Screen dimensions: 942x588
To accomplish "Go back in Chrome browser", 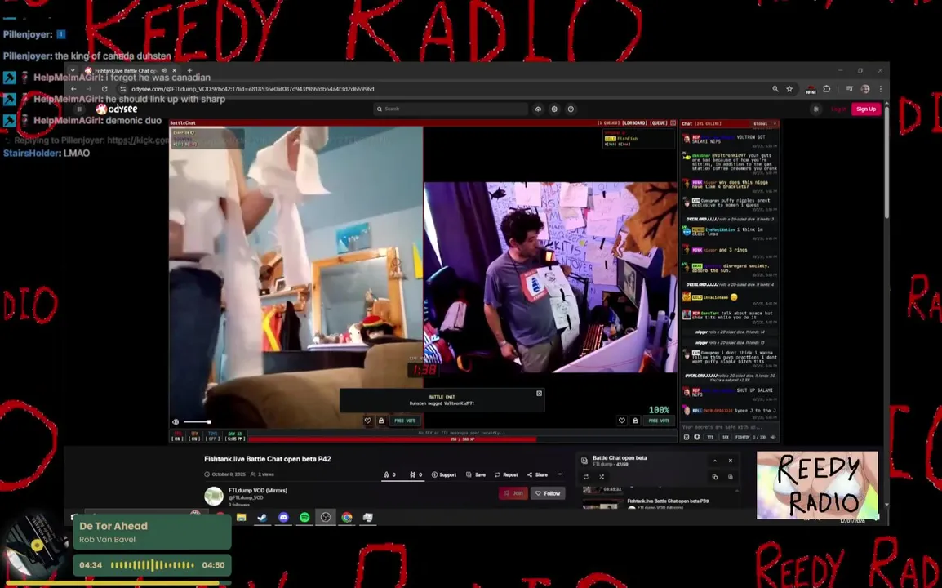I will (x=74, y=89).
